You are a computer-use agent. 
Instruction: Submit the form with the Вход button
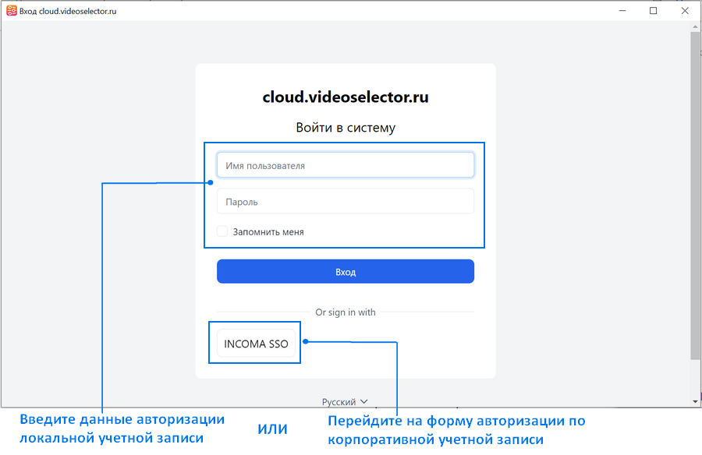coord(346,272)
